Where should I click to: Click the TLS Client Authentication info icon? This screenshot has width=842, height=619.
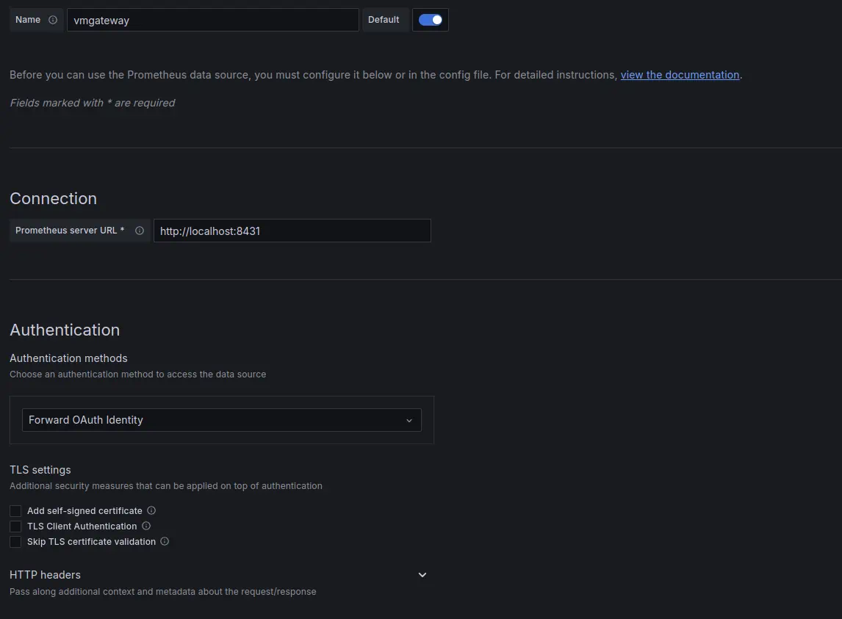[146, 526]
